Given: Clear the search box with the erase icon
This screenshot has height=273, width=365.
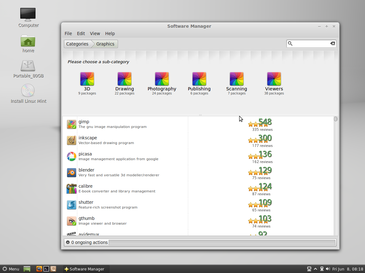Looking at the screenshot, I should (332, 43).
